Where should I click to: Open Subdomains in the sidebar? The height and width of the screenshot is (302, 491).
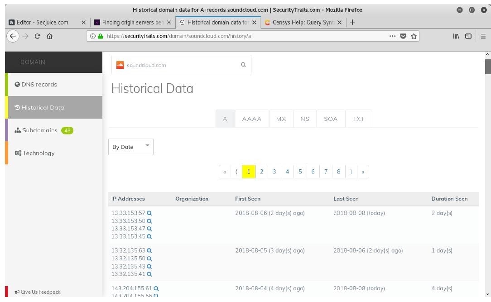pyautogui.click(x=40, y=130)
